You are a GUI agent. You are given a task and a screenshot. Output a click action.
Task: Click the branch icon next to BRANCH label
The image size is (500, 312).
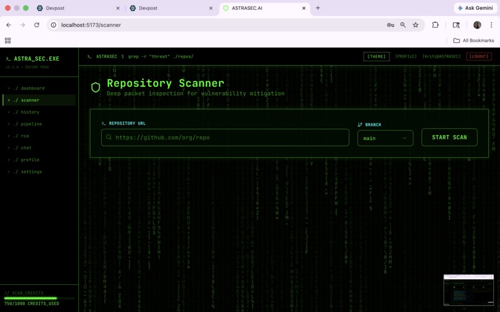(x=360, y=125)
